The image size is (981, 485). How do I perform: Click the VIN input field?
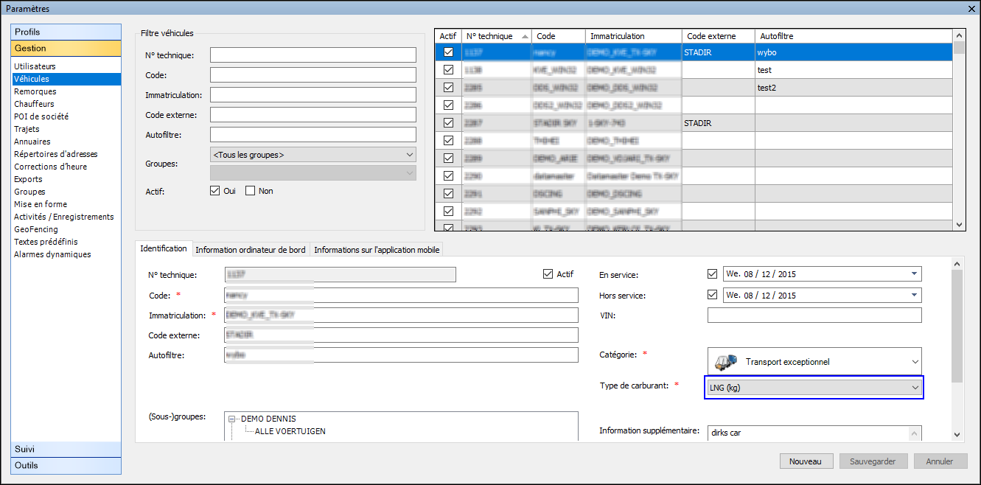[x=814, y=315]
